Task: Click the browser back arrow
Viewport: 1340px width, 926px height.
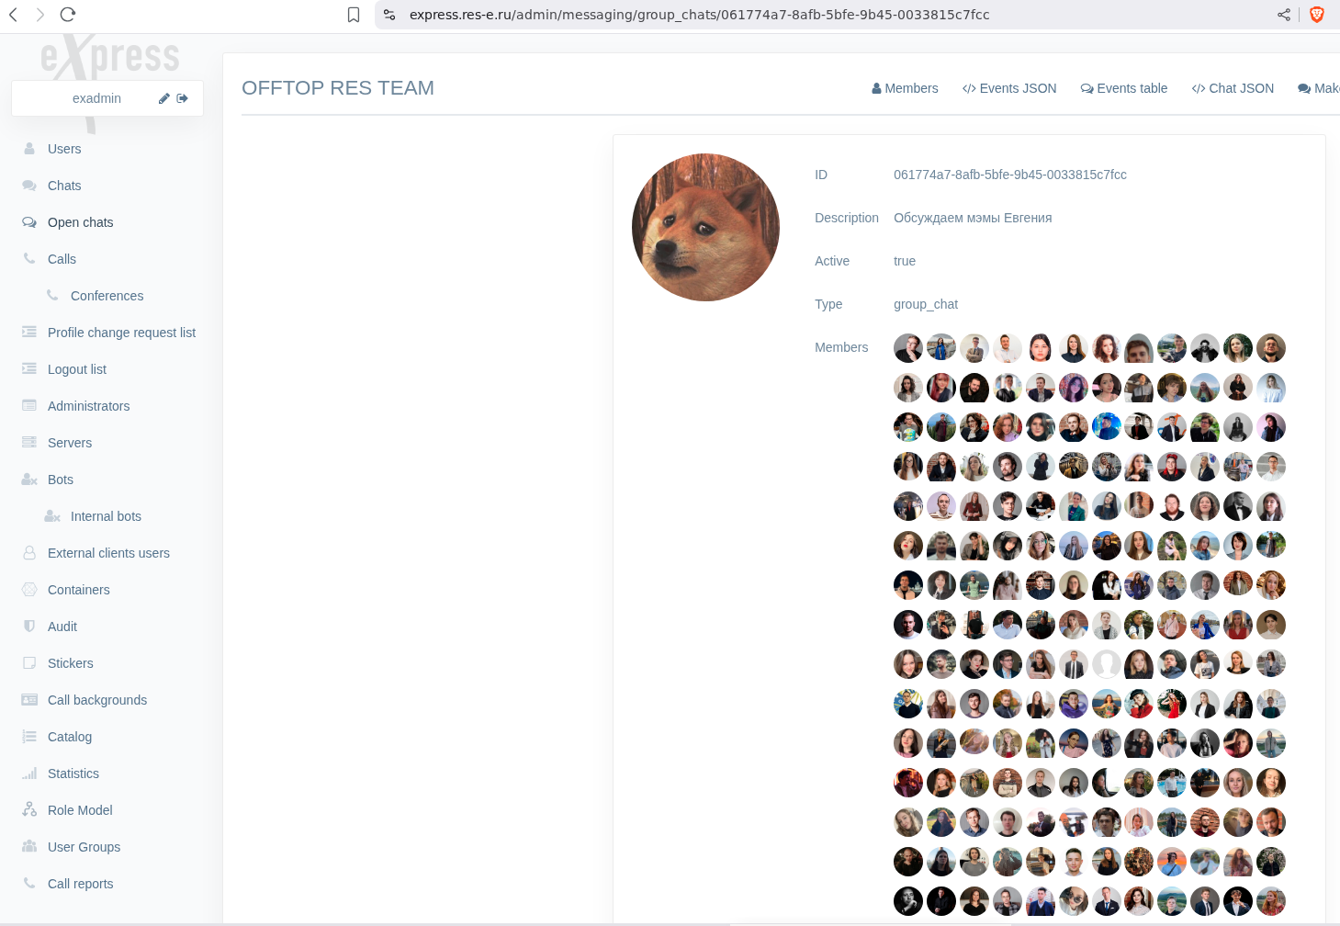Action: (14, 15)
